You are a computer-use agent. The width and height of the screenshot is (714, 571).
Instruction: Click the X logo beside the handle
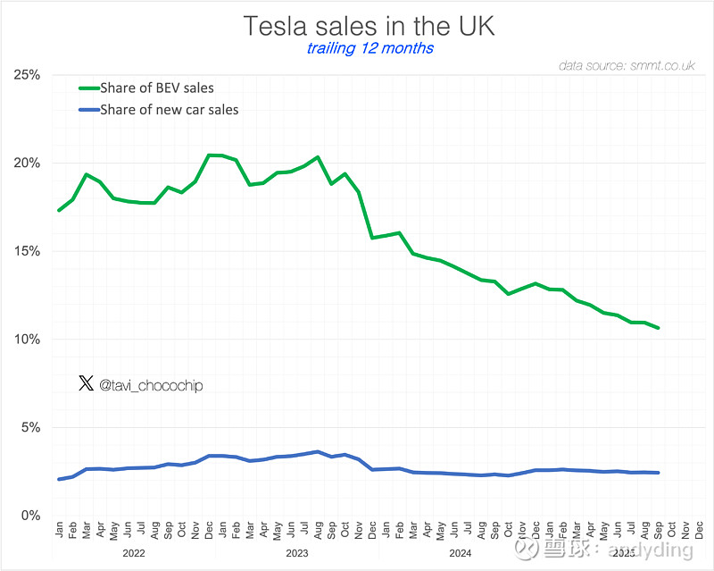(86, 384)
